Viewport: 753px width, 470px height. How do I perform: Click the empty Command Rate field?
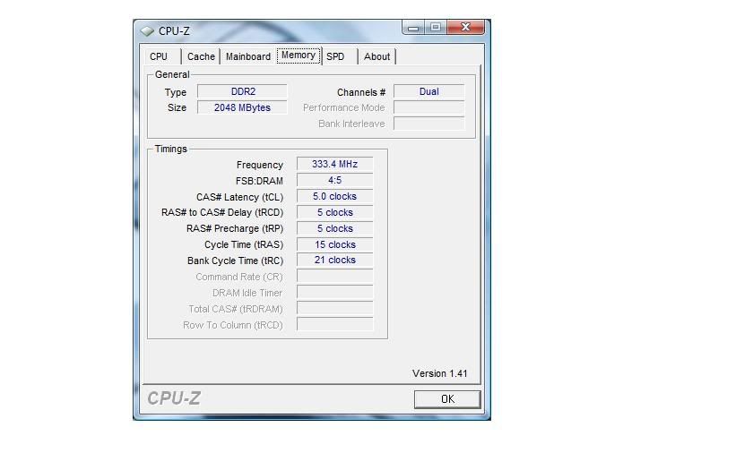point(334,277)
